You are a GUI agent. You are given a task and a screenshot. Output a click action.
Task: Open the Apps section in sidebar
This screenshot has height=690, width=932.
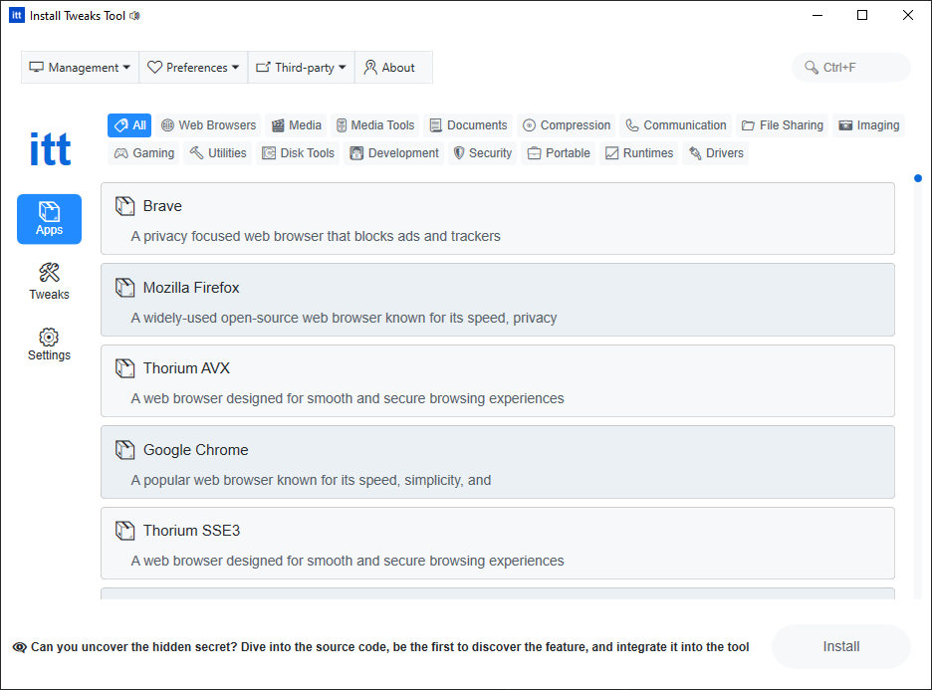(49, 219)
